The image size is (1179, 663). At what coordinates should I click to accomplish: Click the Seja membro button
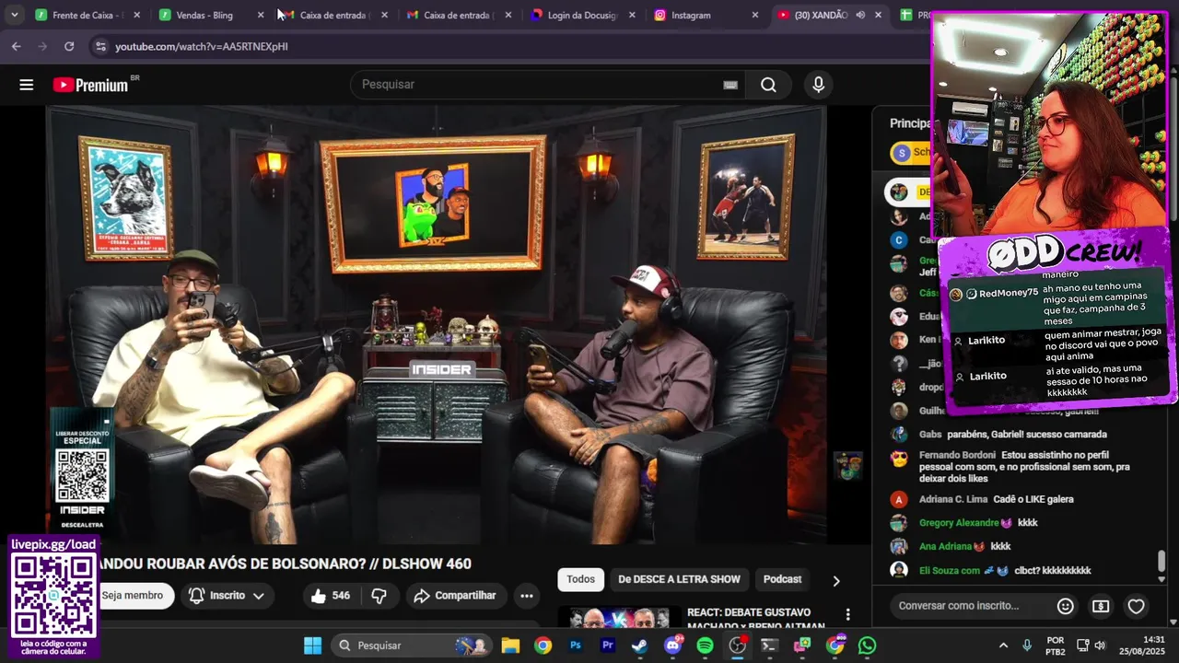(x=133, y=596)
